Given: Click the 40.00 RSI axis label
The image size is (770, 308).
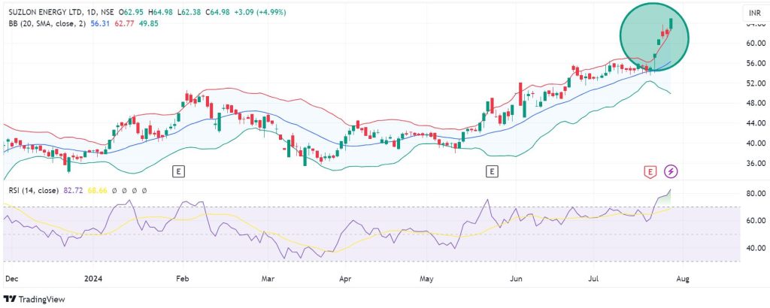Looking at the screenshot, I should (x=756, y=248).
